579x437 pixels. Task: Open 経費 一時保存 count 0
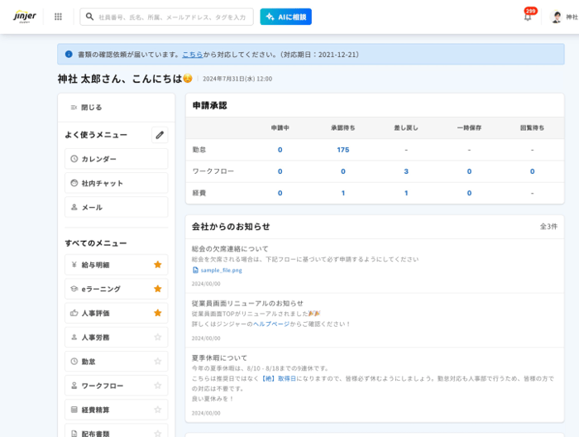click(469, 193)
